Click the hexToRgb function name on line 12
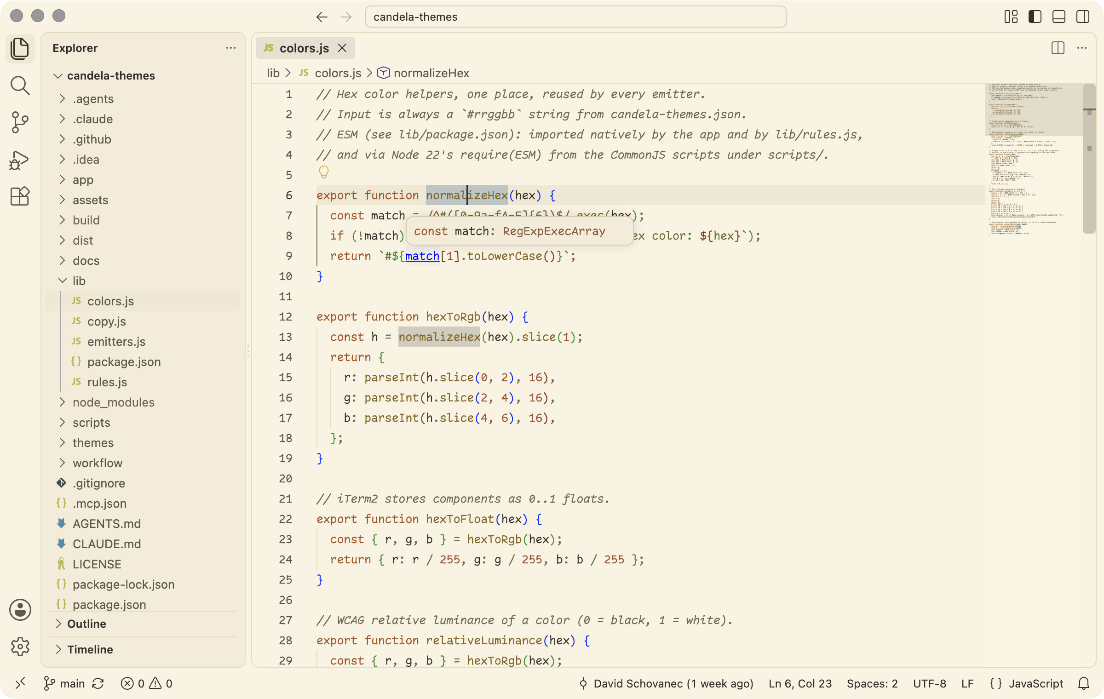This screenshot has width=1104, height=699. [x=453, y=317]
